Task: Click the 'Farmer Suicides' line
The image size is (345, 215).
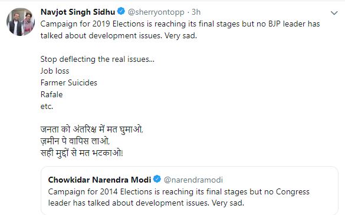Action: click(x=69, y=82)
